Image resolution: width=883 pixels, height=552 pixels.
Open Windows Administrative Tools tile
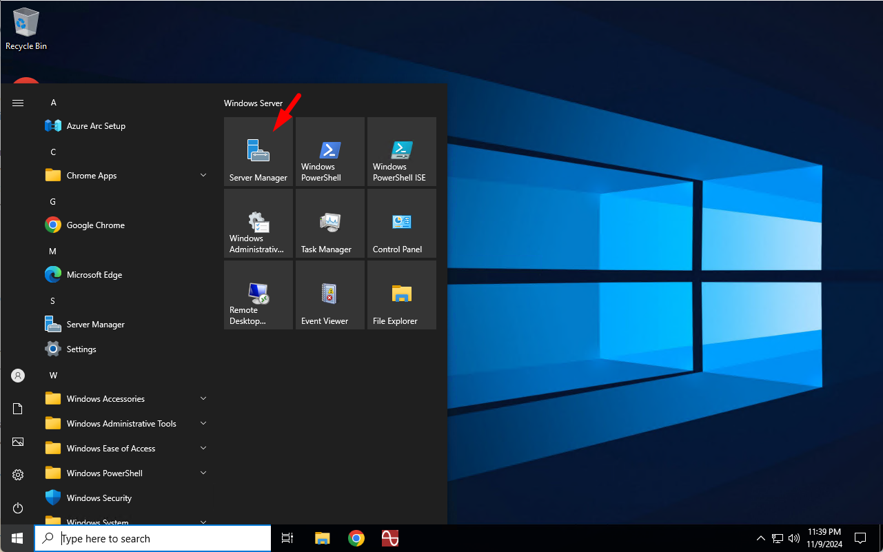pos(258,223)
